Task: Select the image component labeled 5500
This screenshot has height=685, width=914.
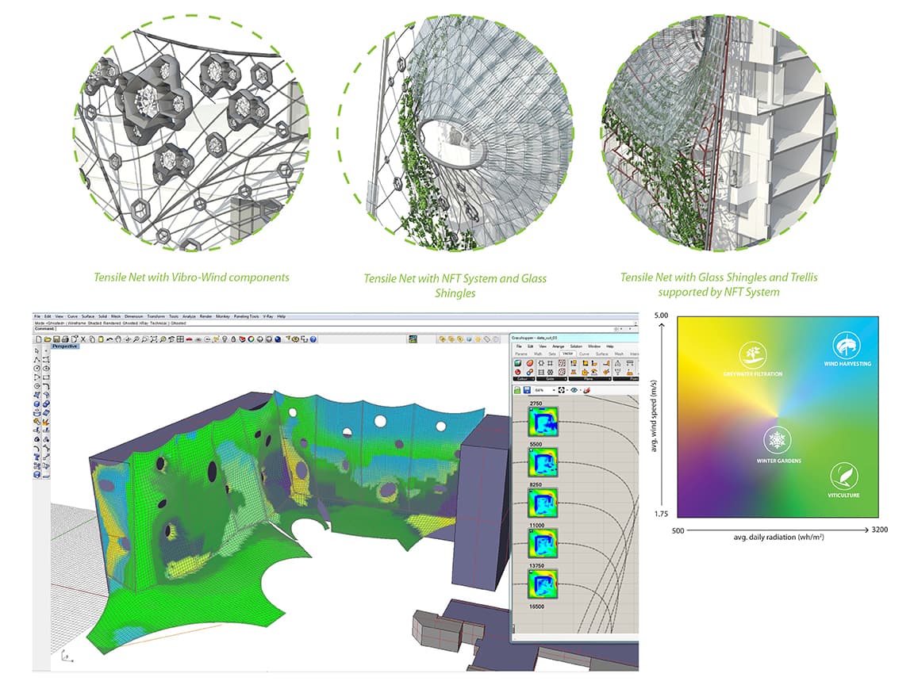Action: click(543, 462)
